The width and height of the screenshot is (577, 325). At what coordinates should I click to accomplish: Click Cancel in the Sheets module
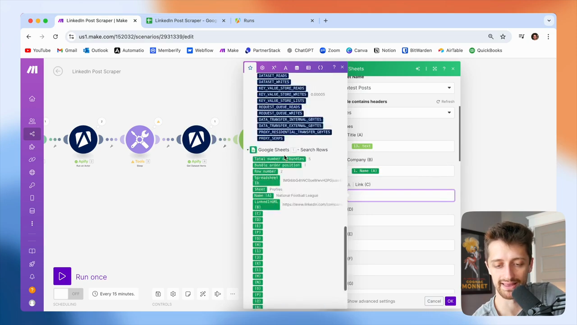click(434, 301)
